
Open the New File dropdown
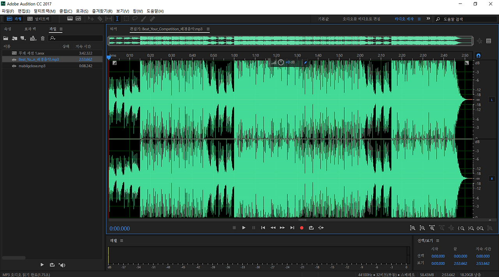click(23, 38)
